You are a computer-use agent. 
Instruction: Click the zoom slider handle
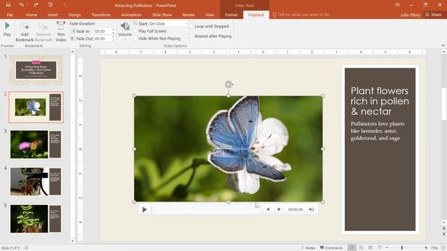402,248
